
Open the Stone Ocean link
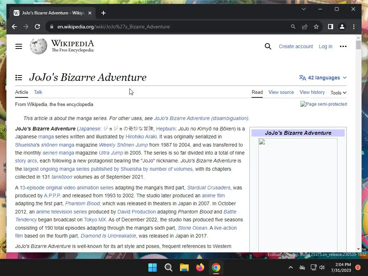coord(193,228)
